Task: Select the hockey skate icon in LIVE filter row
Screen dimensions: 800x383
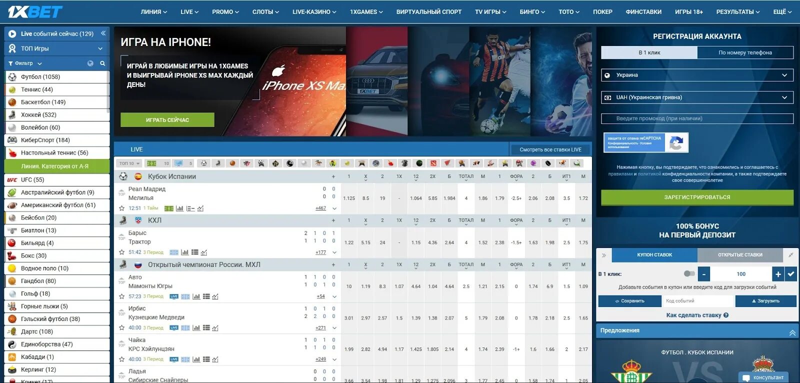Action: 218,163
